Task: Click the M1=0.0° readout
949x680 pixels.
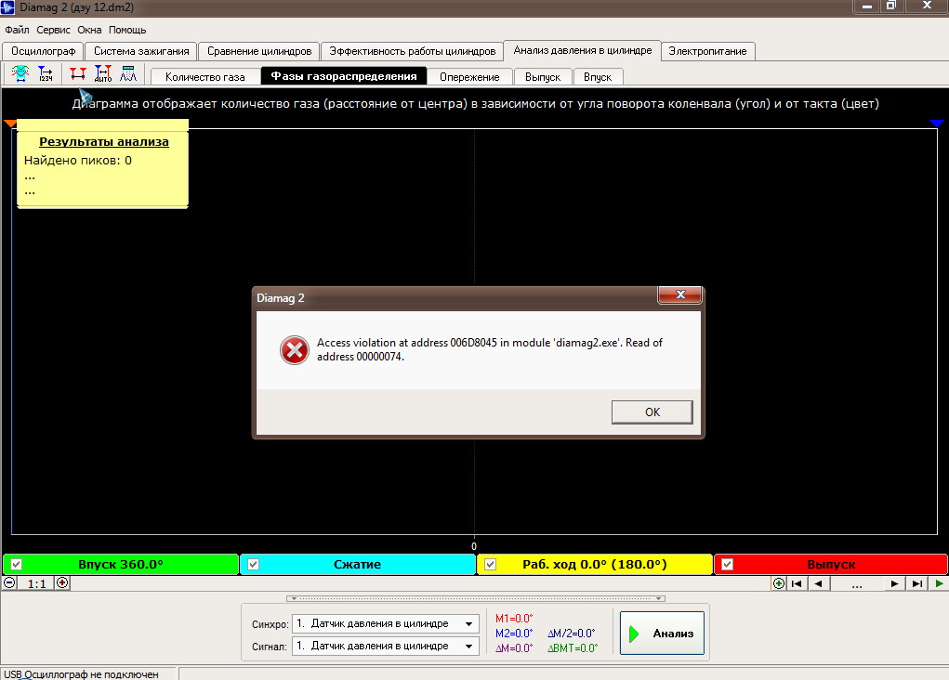Action: [514, 619]
